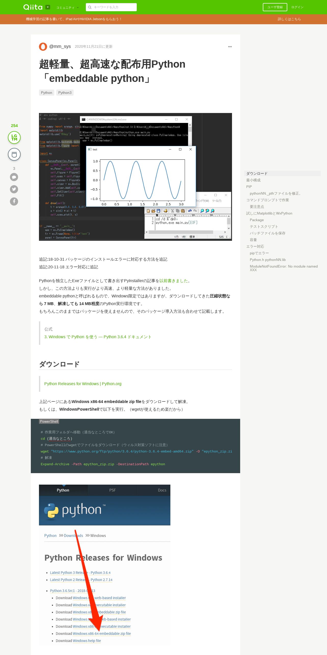Click the Expand-Archive command line
Viewport: 327px width, 655px height.
click(103, 464)
